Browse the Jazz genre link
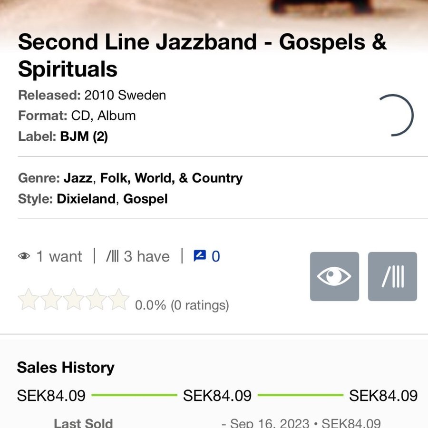This screenshot has height=428, width=428. [78, 178]
